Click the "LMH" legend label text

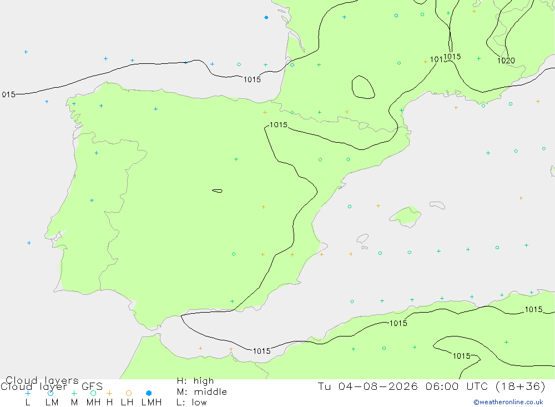pos(152,403)
